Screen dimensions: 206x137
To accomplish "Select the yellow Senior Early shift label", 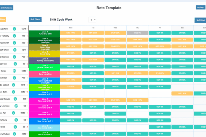I will point(44,53).
